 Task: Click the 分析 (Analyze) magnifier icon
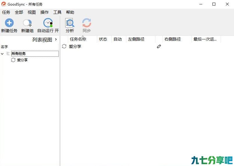70,23
